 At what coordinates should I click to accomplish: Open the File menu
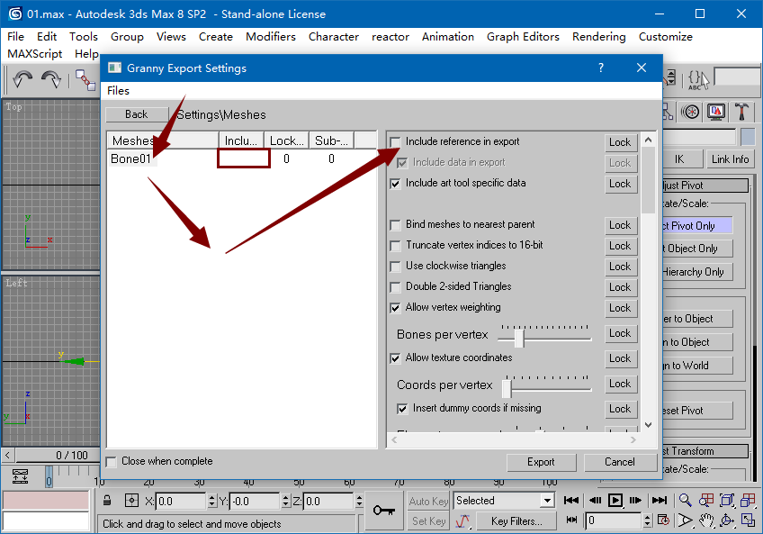click(15, 37)
